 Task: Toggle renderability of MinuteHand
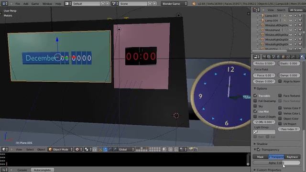300,30
